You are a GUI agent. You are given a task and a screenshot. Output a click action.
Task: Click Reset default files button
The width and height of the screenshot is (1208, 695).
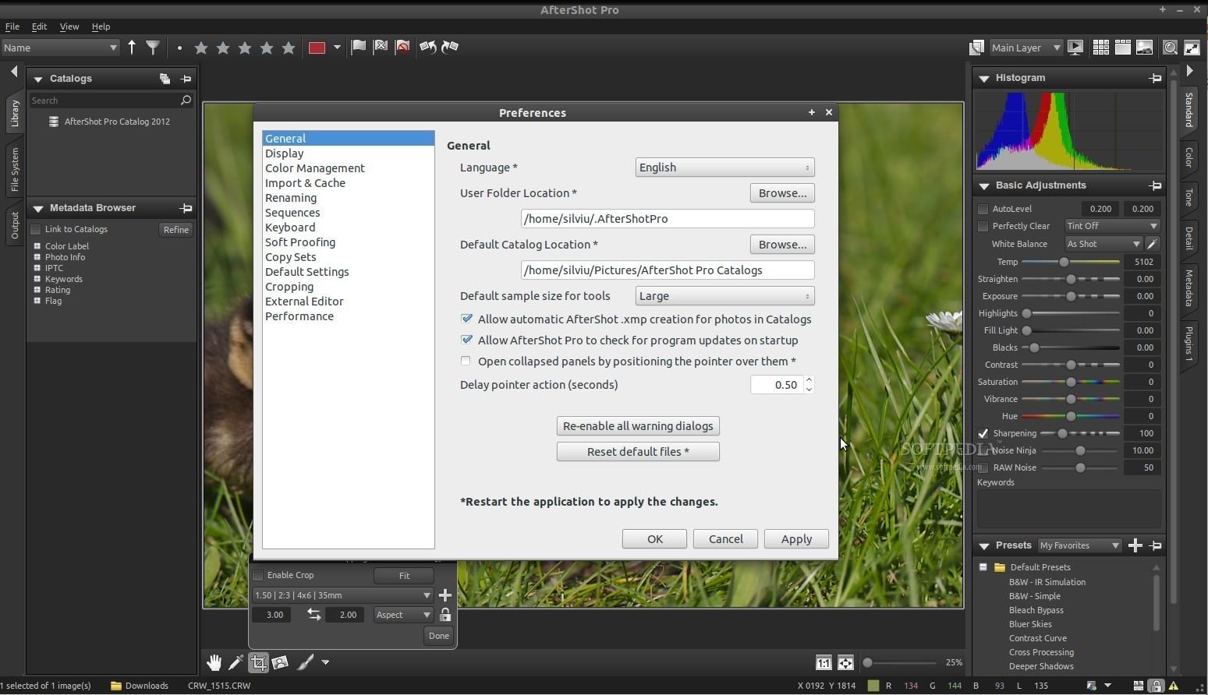coord(638,452)
